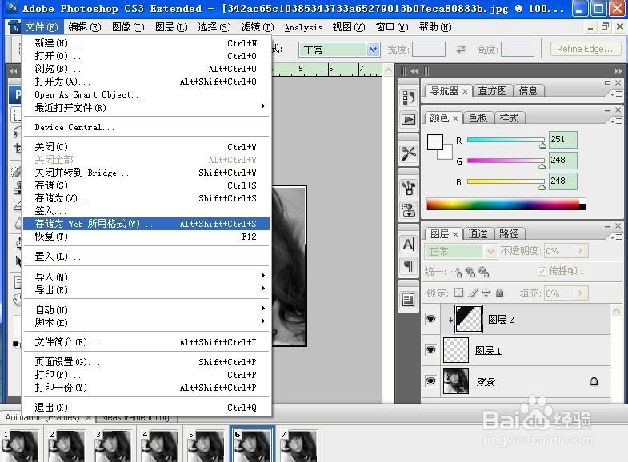Switch to the 直方图 tab
Image resolution: width=628 pixels, height=462 pixels.
492,91
